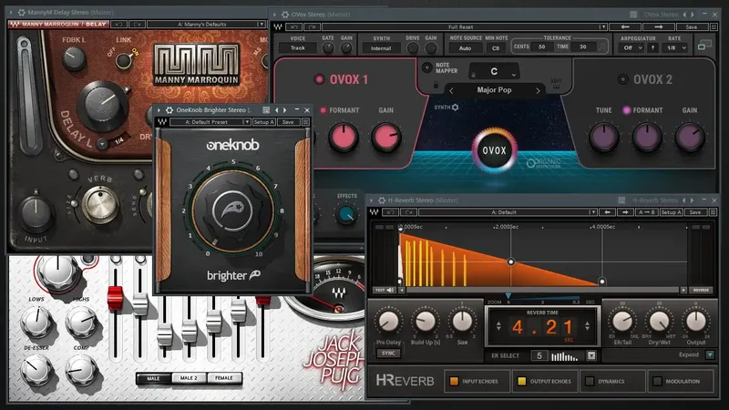Click Setup A in OneKnob toolbar
Viewport: 729px width, 410px height.
coord(264,122)
